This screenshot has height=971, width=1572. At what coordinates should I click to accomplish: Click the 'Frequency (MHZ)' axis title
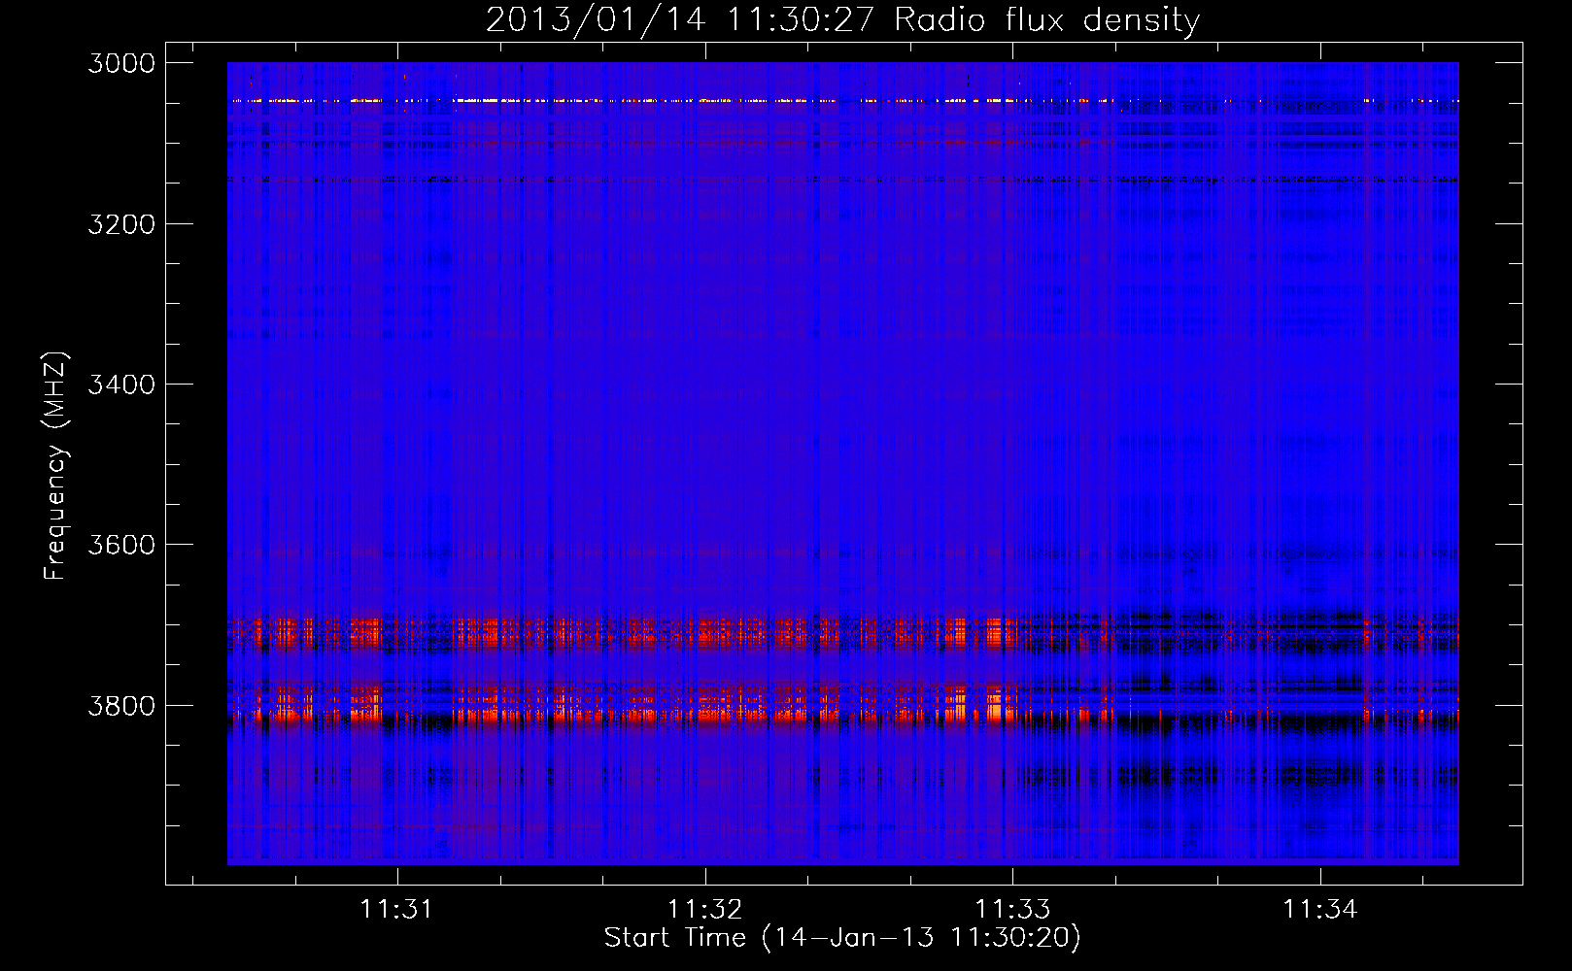(56, 466)
